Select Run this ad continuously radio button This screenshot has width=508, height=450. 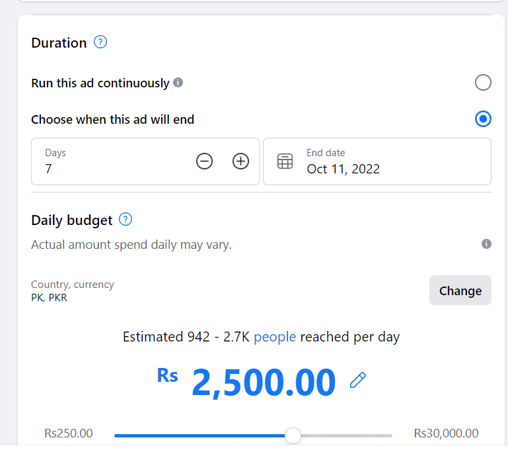click(483, 83)
